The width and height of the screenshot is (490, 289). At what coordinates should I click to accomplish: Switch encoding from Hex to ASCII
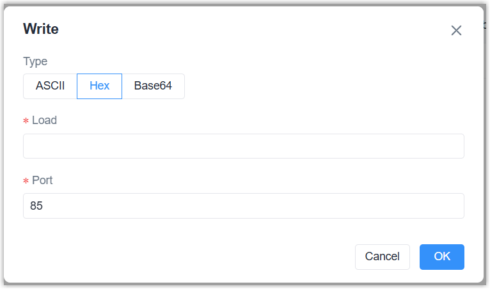pyautogui.click(x=50, y=86)
